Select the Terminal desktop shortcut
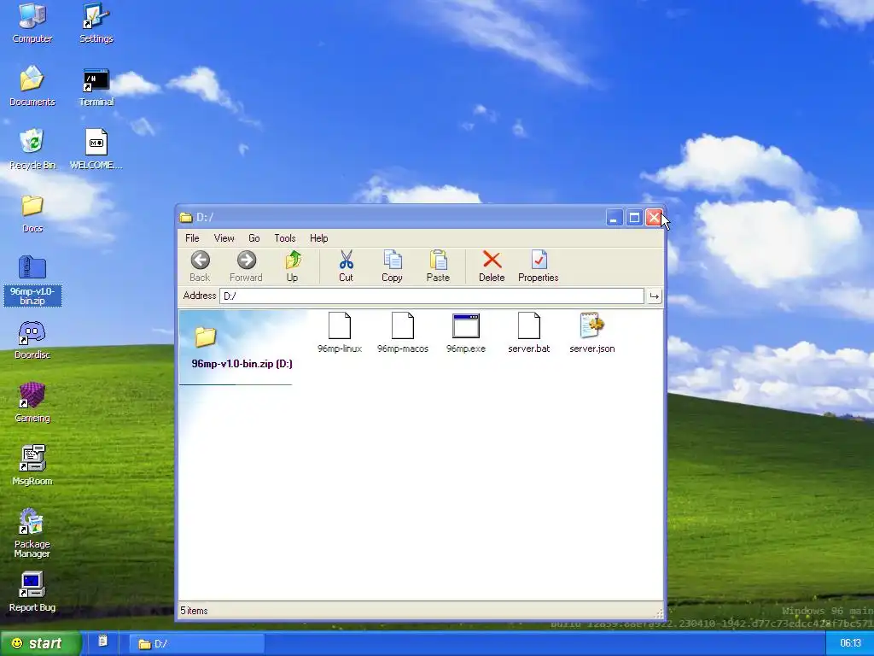This screenshot has width=874, height=656. click(96, 86)
